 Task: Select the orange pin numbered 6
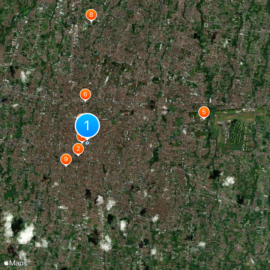pos(85,94)
